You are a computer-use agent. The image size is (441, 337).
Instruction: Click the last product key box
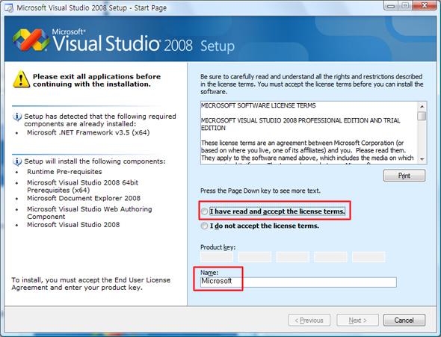(x=368, y=257)
